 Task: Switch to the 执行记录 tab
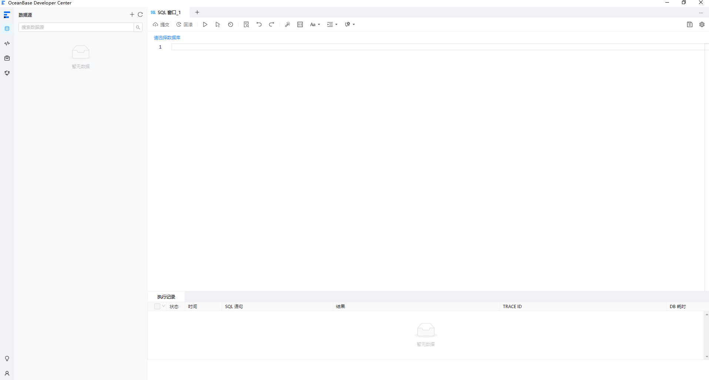point(166,297)
